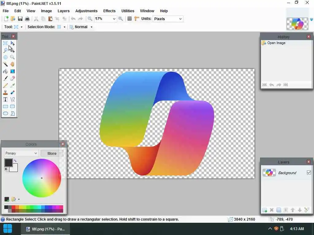Add new layer in Layers panel
This screenshot has width=314, height=235.
[x=265, y=210]
